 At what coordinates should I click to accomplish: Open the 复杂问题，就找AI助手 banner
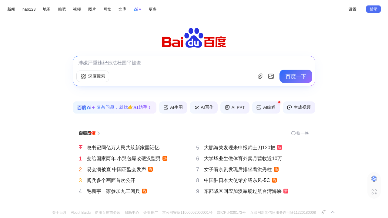(x=115, y=107)
